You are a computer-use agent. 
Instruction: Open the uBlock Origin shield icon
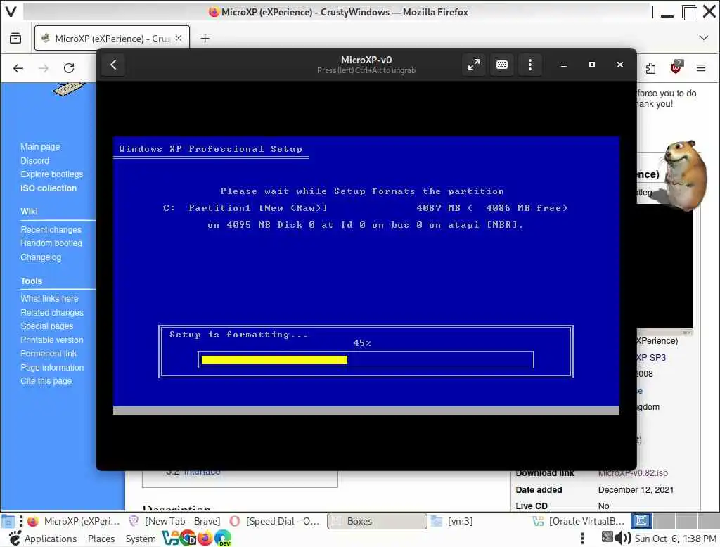click(x=676, y=67)
